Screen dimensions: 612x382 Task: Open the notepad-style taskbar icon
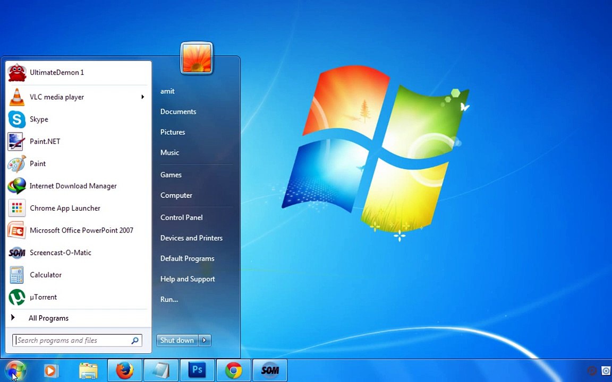point(161,370)
